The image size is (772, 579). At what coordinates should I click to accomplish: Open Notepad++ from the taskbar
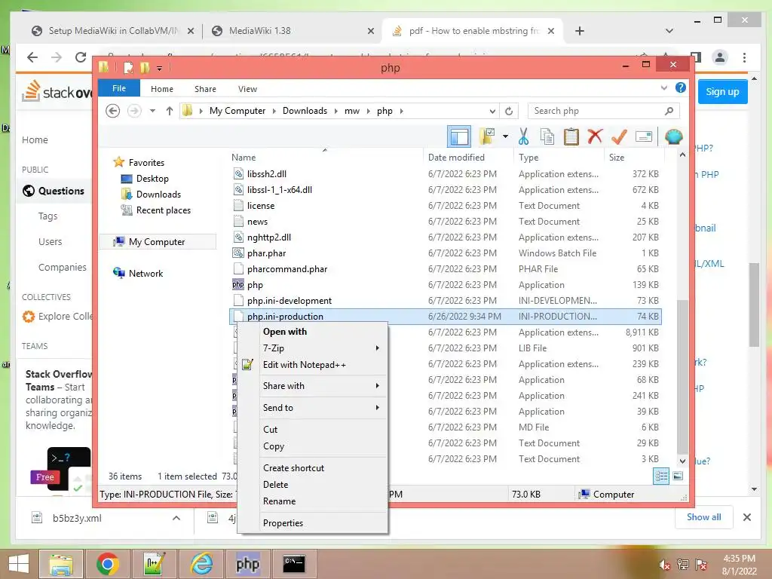155,564
